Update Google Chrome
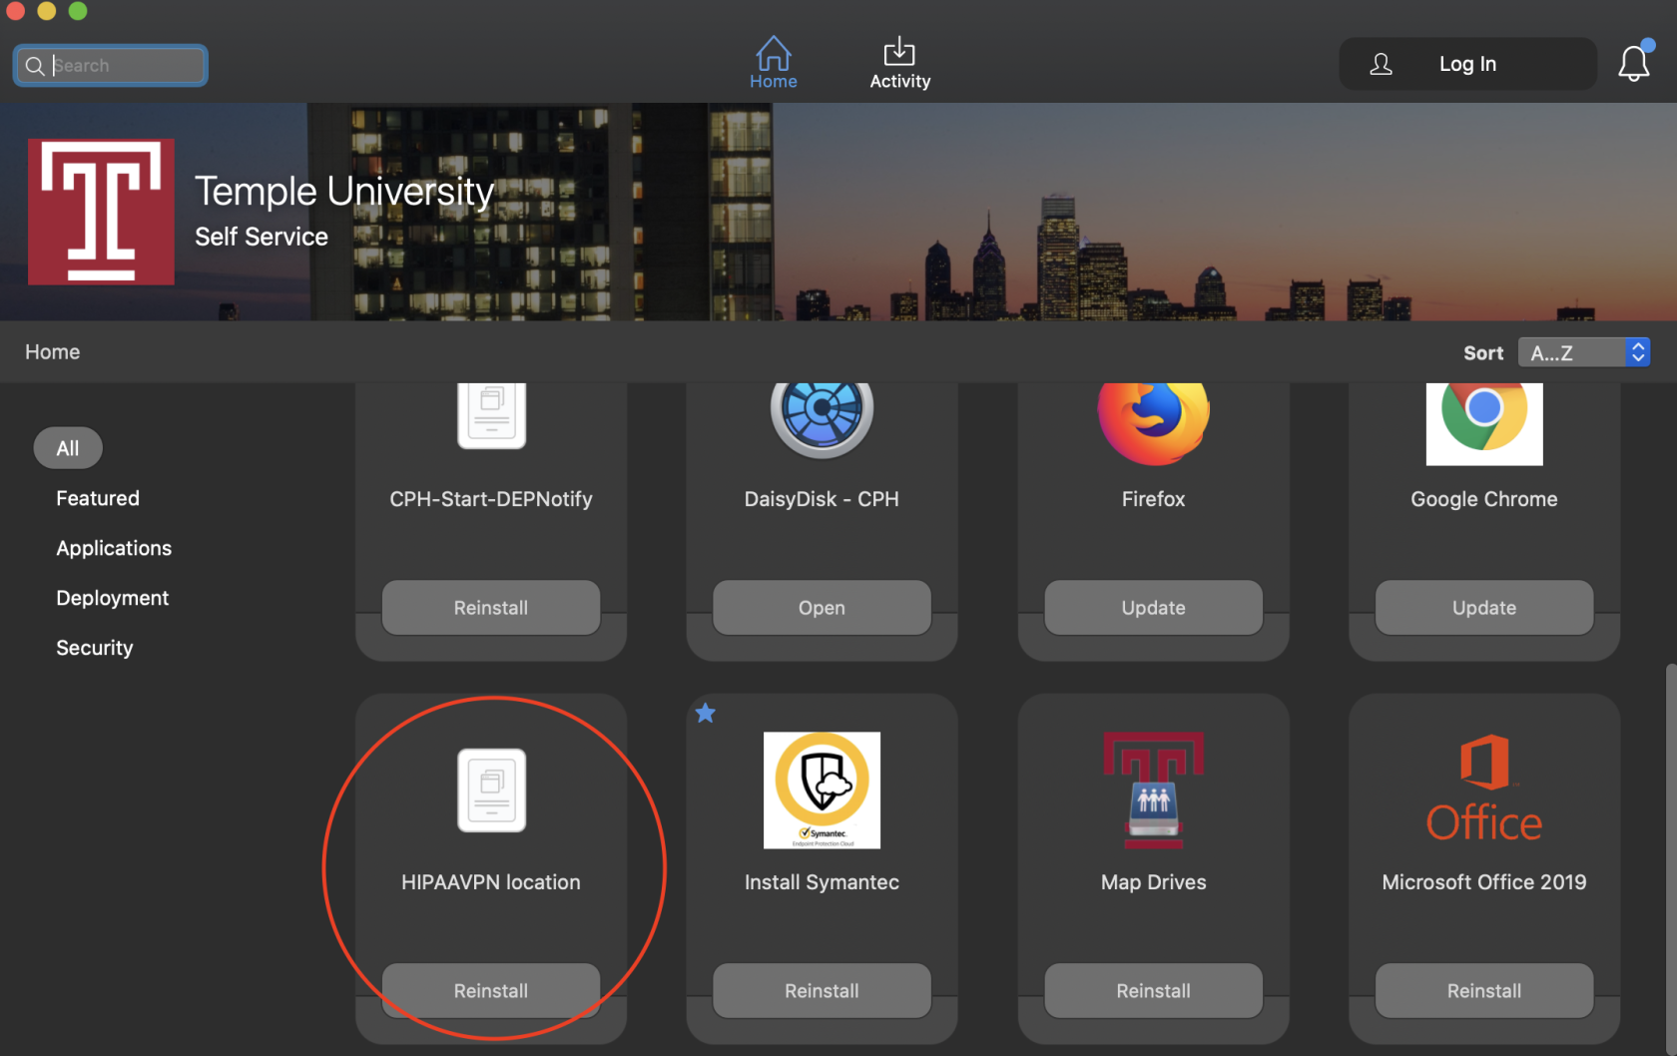 tap(1484, 608)
